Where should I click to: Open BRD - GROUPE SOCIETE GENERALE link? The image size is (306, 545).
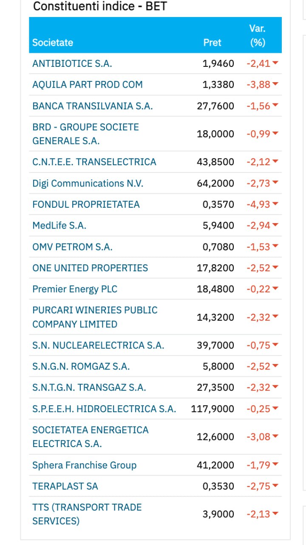(85, 134)
